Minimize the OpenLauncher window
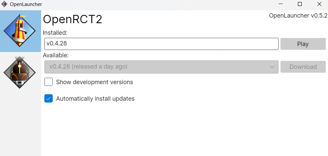 click(281, 4)
